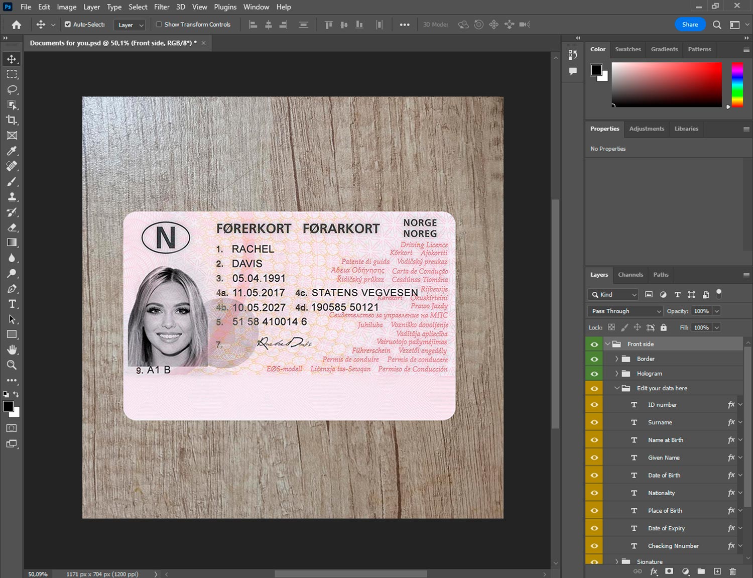This screenshot has height=578, width=753.
Task: Open the Filter menu
Action: coord(161,7)
